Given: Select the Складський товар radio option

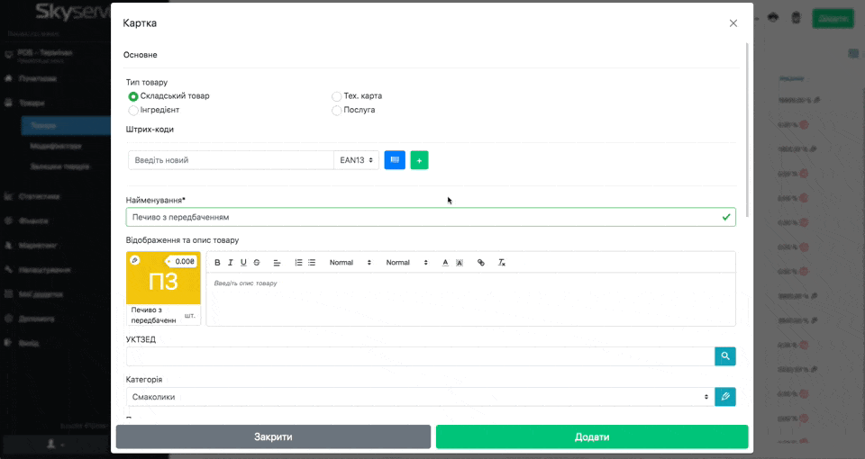Looking at the screenshot, I should 133,96.
